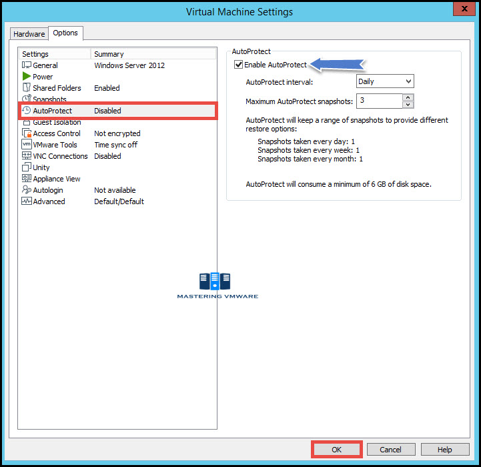Open Help for this dialog
Image resolution: width=481 pixels, height=467 pixels.
point(445,450)
